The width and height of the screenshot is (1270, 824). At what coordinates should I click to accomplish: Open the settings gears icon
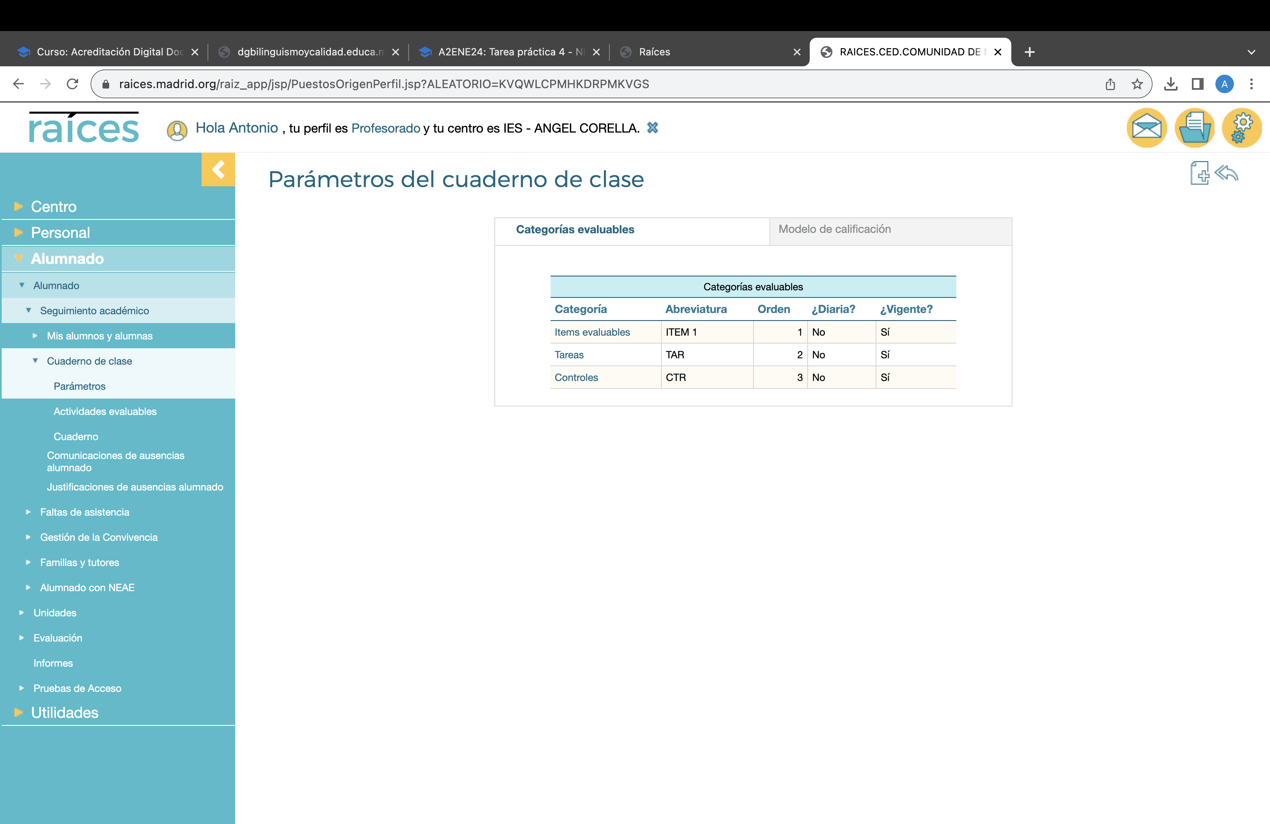pos(1241,128)
